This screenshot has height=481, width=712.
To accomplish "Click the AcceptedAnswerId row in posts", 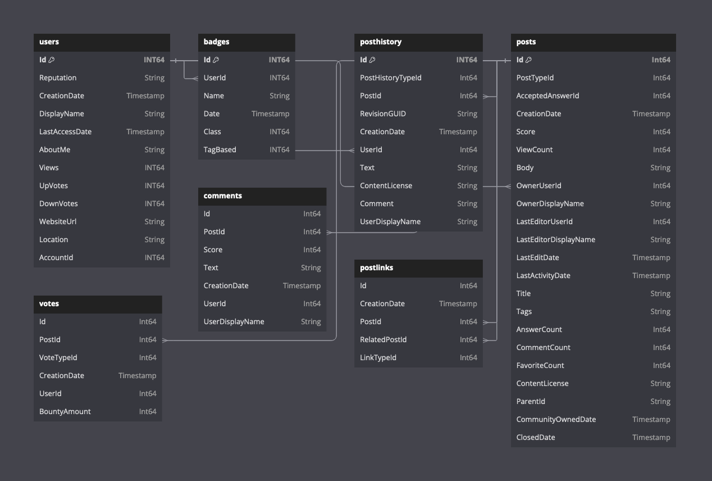I will 592,96.
